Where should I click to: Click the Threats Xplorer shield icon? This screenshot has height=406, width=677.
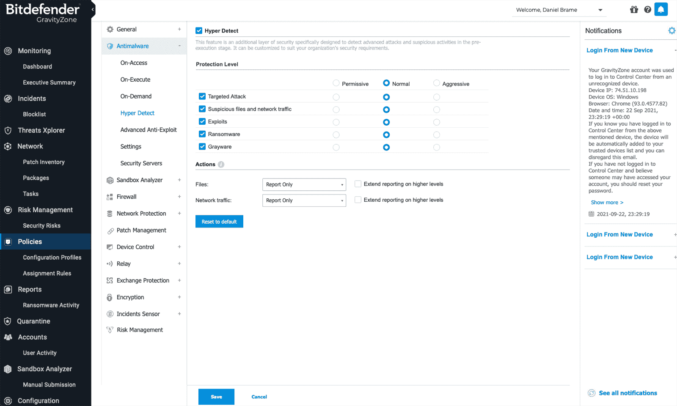coord(8,130)
